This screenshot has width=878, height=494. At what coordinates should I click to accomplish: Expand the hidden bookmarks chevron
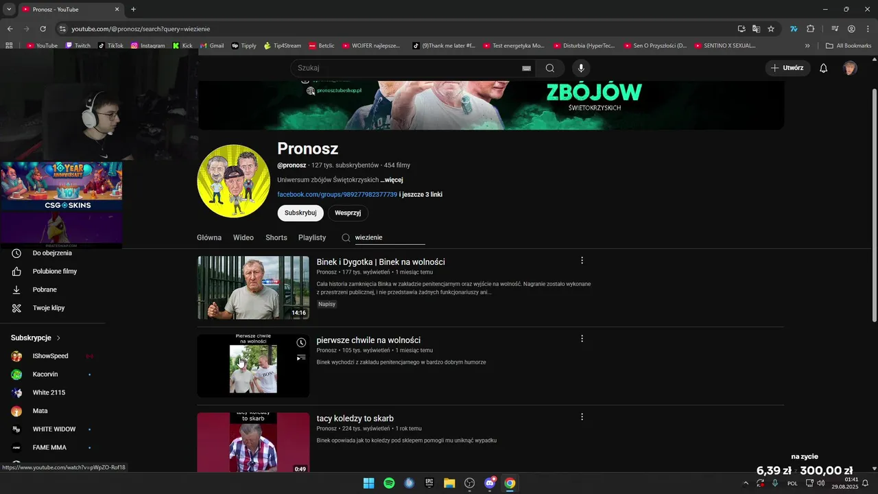tap(807, 46)
